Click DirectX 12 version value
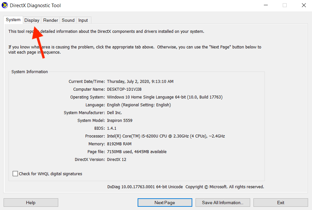The width and height of the screenshot is (312, 210). [116, 160]
